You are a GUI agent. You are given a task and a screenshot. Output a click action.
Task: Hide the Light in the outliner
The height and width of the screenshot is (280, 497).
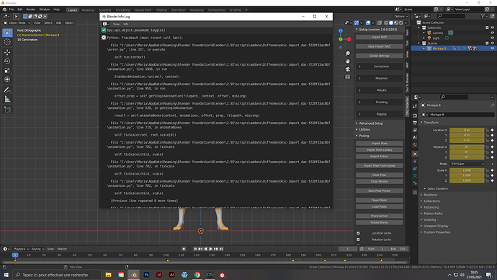tap(492, 38)
